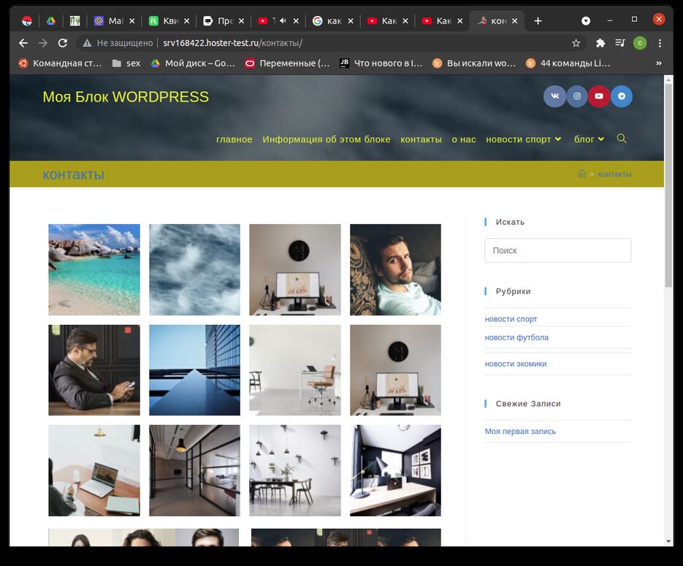Switch to the Google Drive pinned tab
This screenshot has width=683, height=566.
[x=51, y=21]
